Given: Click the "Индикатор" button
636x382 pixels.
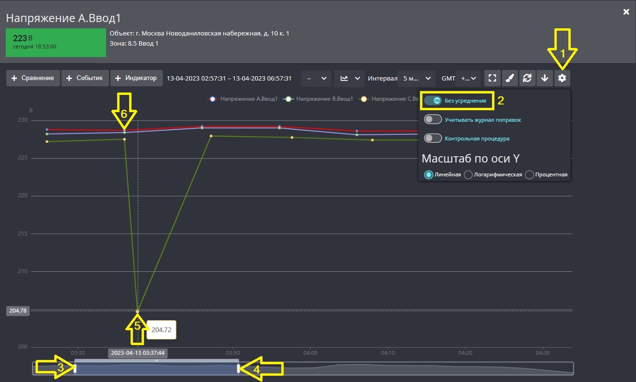Looking at the screenshot, I should click(136, 78).
